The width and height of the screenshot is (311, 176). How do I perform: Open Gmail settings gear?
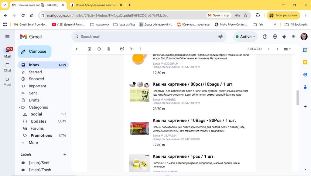tap(275, 37)
